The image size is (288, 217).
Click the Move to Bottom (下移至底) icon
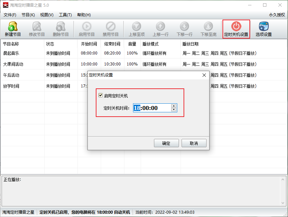tap(208, 29)
